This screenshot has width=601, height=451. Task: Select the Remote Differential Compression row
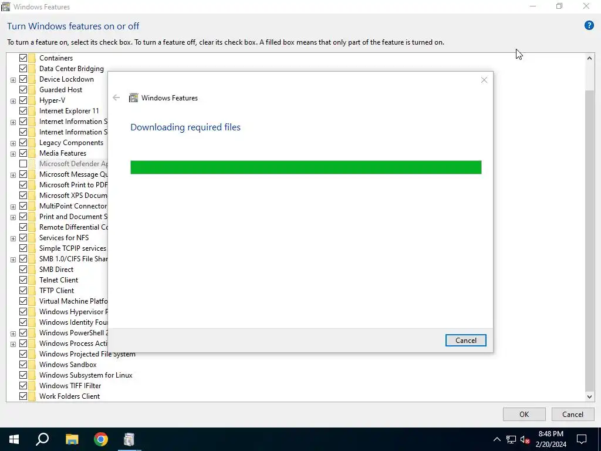73,227
